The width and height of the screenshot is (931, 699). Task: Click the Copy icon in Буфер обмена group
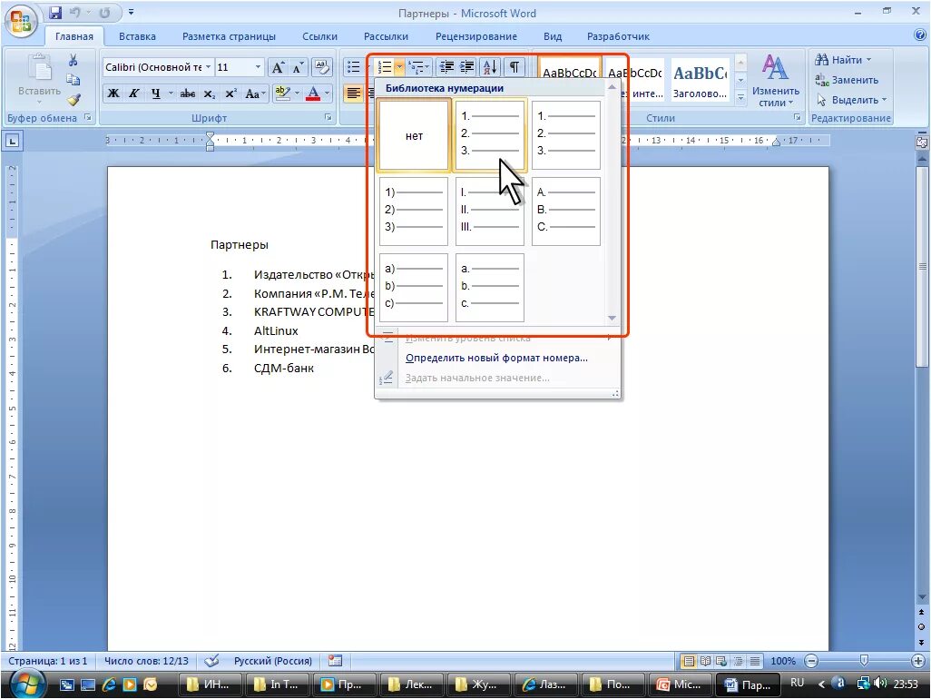(x=73, y=80)
